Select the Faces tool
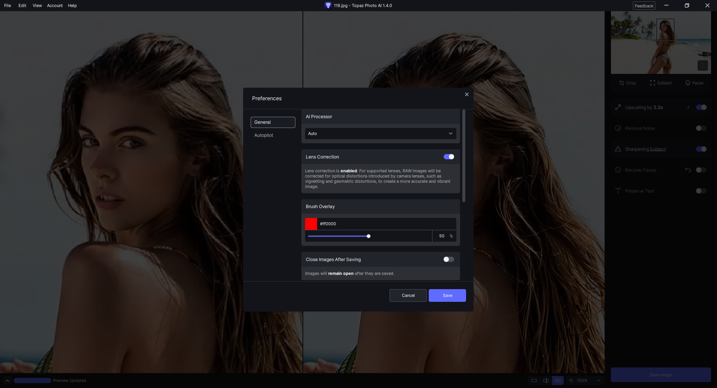This screenshot has width=717, height=388. pyautogui.click(x=694, y=83)
